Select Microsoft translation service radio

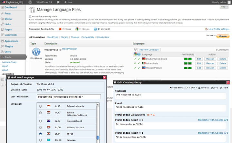pyautogui.click(x=99, y=29)
